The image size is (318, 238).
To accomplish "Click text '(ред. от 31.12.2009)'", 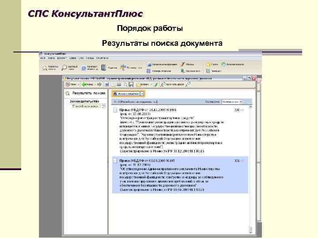I will [135, 165].
